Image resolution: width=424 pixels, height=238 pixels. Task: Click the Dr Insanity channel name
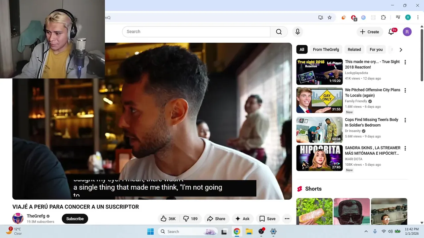coord(353,131)
